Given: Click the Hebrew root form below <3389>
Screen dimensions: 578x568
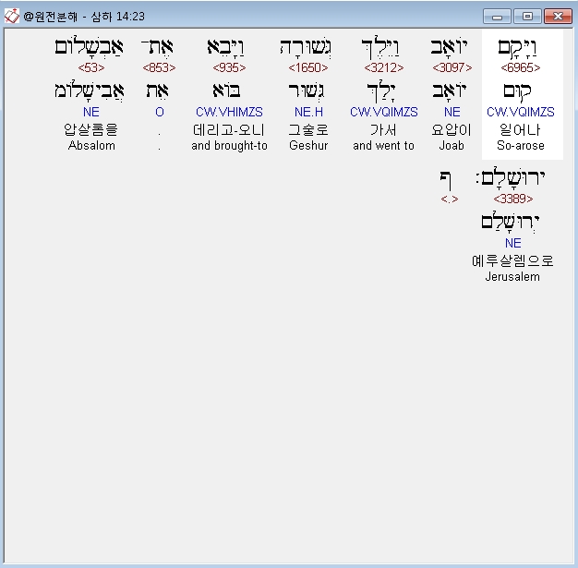Looking at the screenshot, I should coord(511,222).
